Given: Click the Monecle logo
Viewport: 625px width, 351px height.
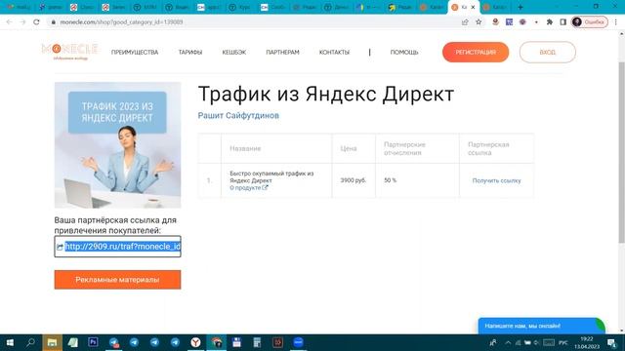Looking at the screenshot, I should pyautogui.click(x=69, y=52).
